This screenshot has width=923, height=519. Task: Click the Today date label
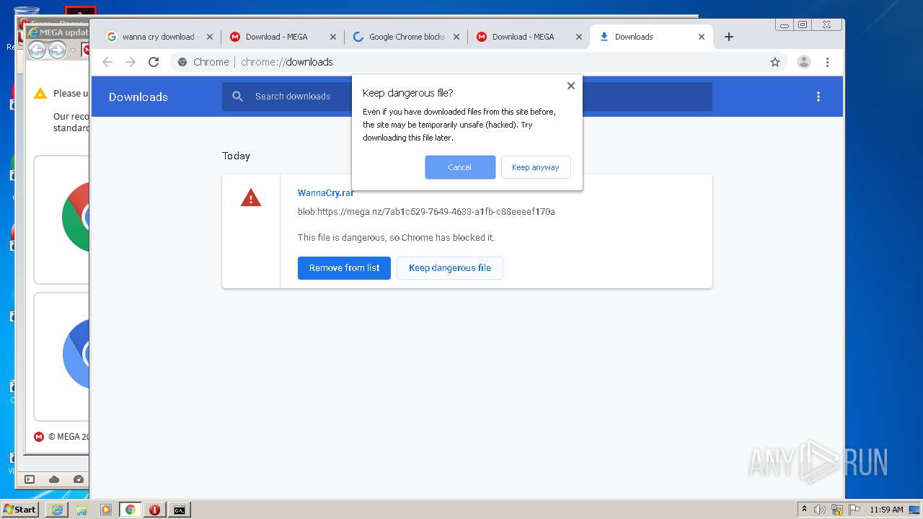pyautogui.click(x=236, y=156)
